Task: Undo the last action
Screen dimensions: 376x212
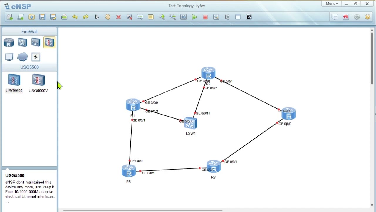Action: coord(75,17)
